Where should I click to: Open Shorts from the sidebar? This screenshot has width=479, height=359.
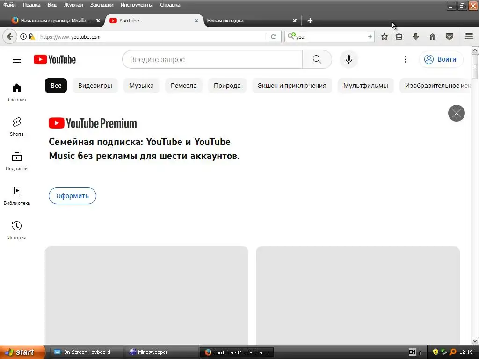(x=17, y=127)
